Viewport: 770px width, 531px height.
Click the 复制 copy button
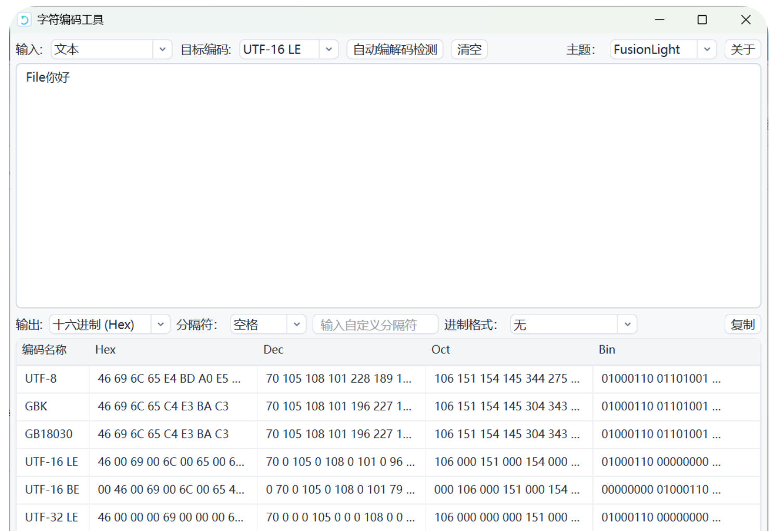tap(742, 325)
